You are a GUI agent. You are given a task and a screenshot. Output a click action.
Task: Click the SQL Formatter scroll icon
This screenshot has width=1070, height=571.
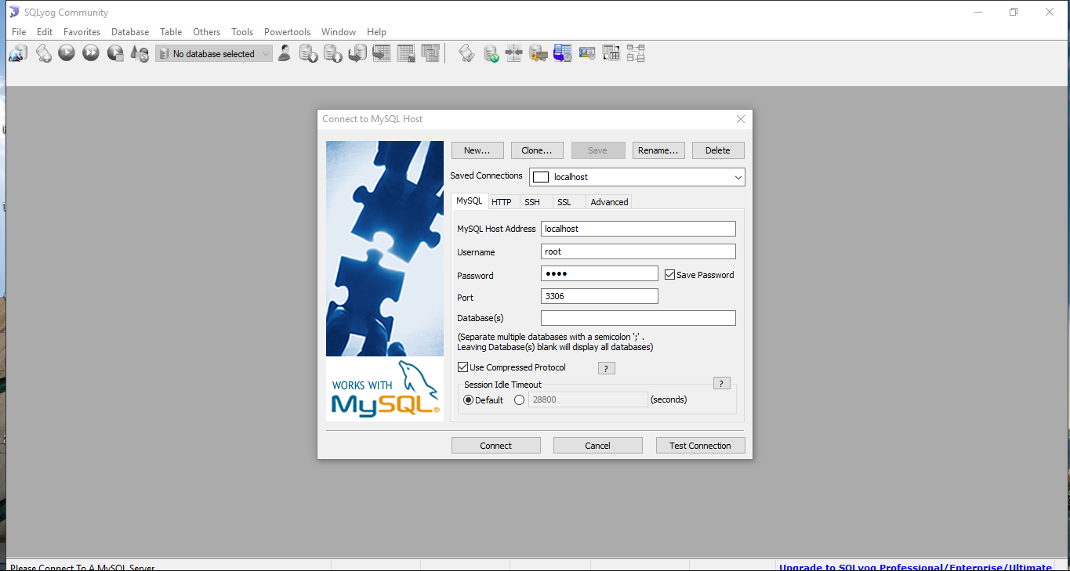[466, 53]
